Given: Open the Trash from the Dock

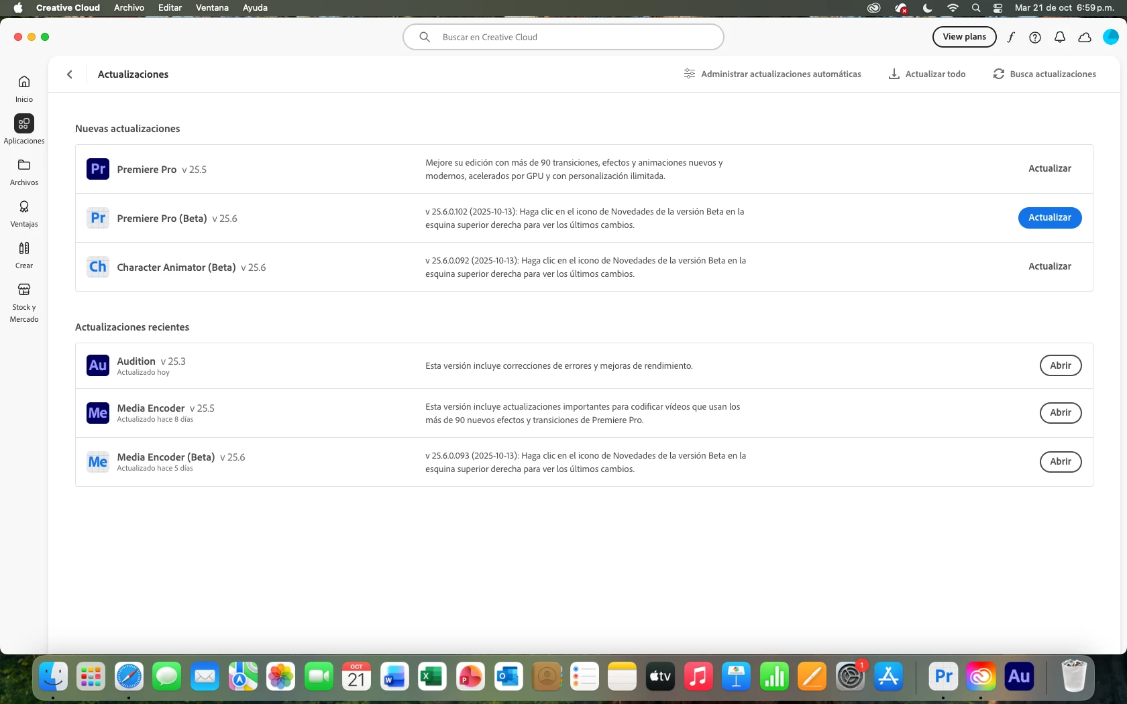Looking at the screenshot, I should pyautogui.click(x=1074, y=677).
